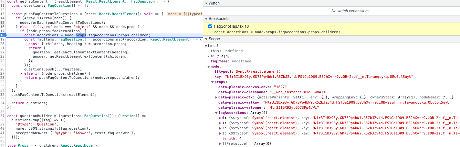Image resolution: width=460 pixels, height=147 pixels.
Task: Collapse the Watch section
Action: click(206, 3)
